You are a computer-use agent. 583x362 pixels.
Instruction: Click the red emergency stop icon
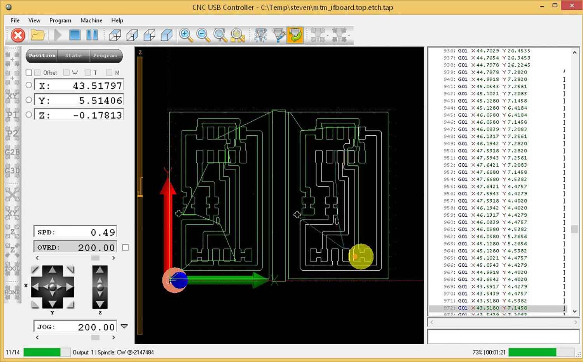click(18, 35)
